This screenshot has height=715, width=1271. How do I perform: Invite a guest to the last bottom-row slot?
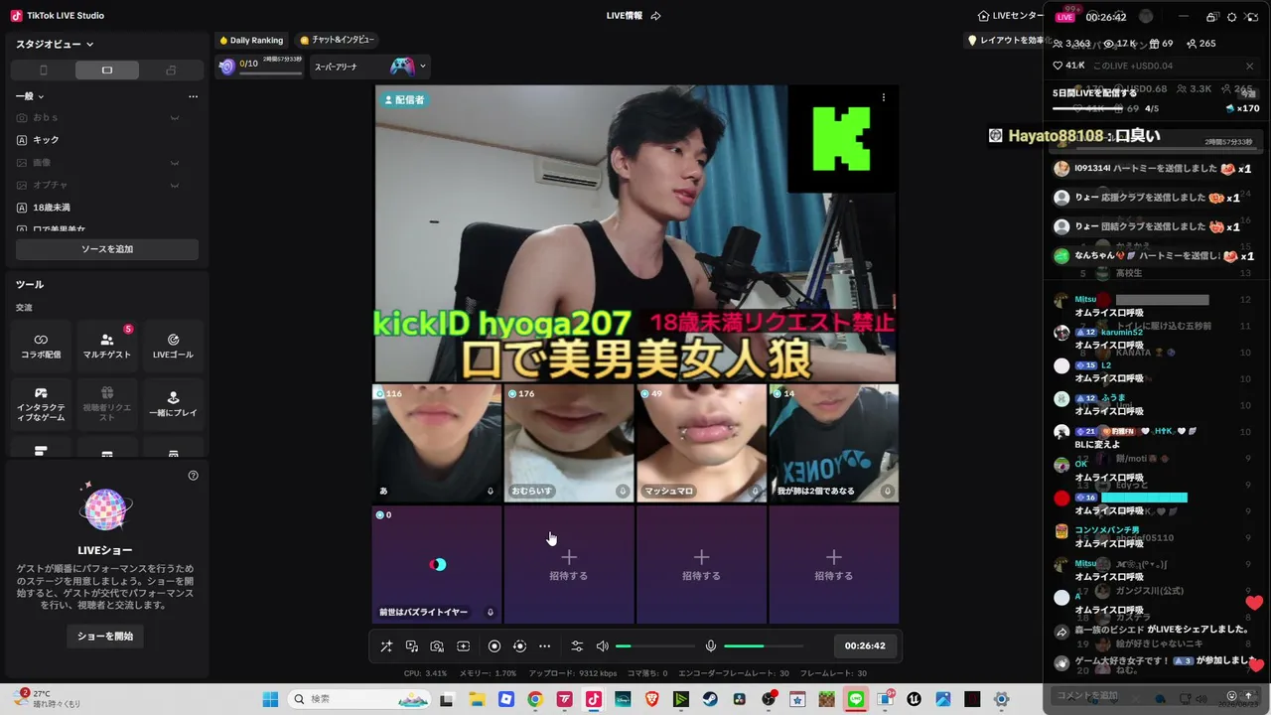pyautogui.click(x=834, y=565)
